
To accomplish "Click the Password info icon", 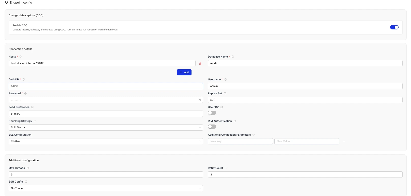I will tap(25, 94).
